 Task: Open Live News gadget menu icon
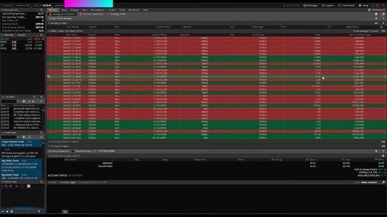coord(41,97)
